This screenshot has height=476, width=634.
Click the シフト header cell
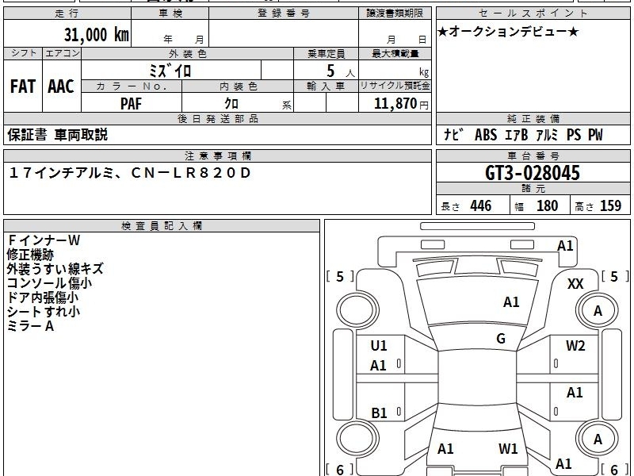coord(23,53)
